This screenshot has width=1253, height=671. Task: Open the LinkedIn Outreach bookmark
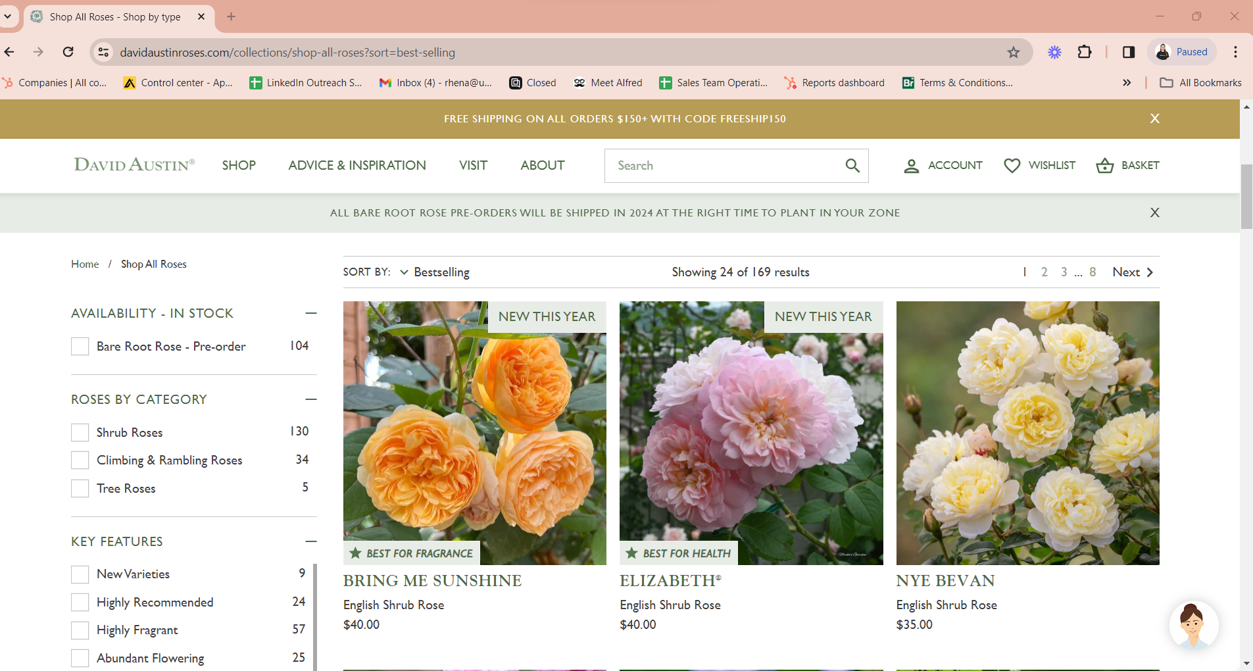[306, 83]
